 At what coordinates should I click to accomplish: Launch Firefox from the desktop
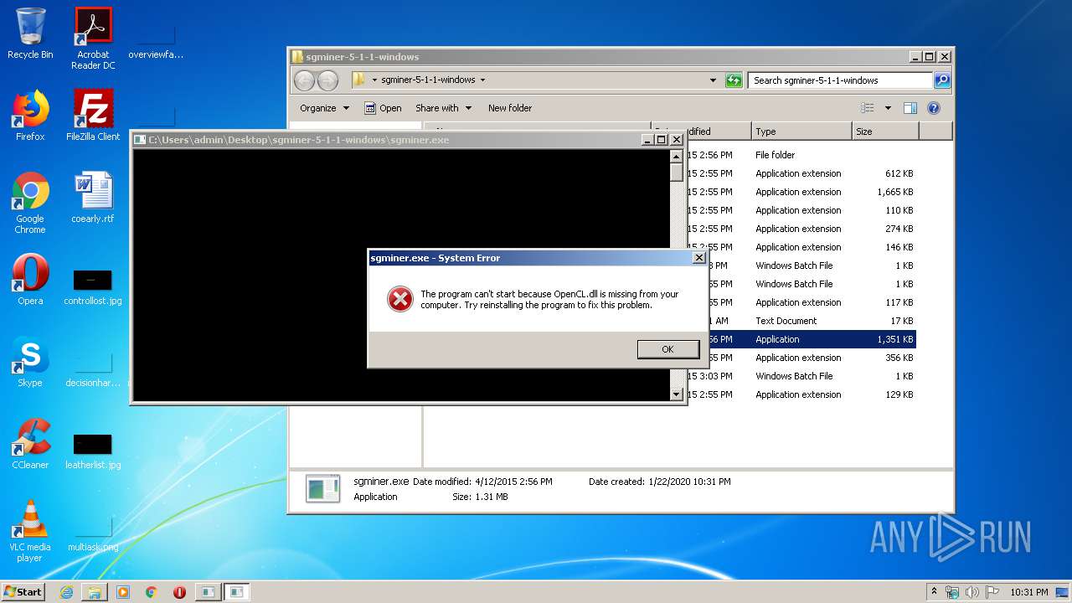click(30, 116)
